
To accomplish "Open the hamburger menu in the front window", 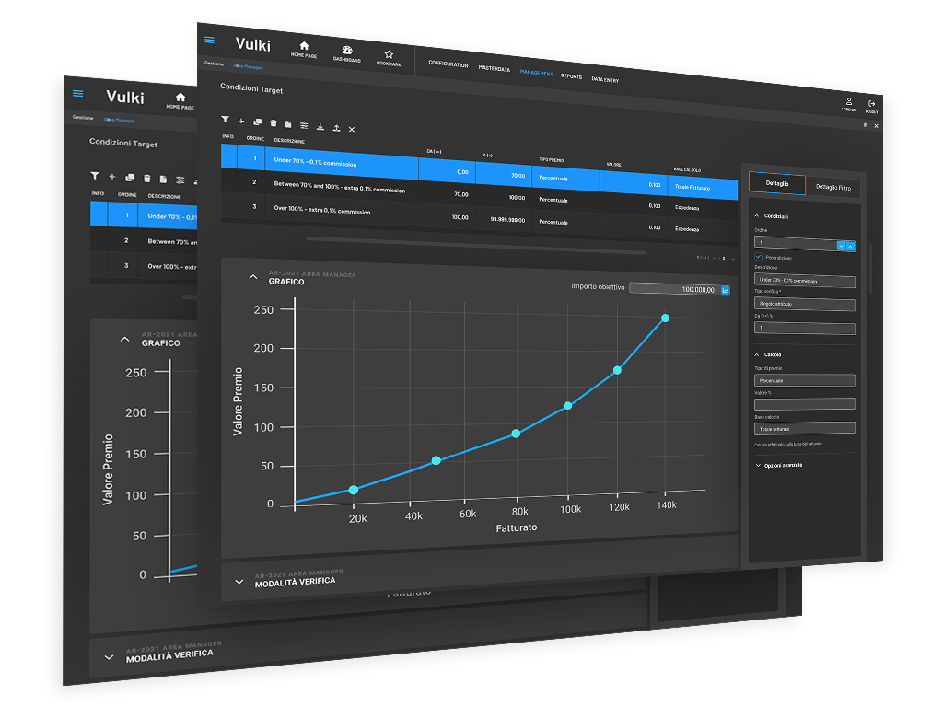I will pos(209,40).
